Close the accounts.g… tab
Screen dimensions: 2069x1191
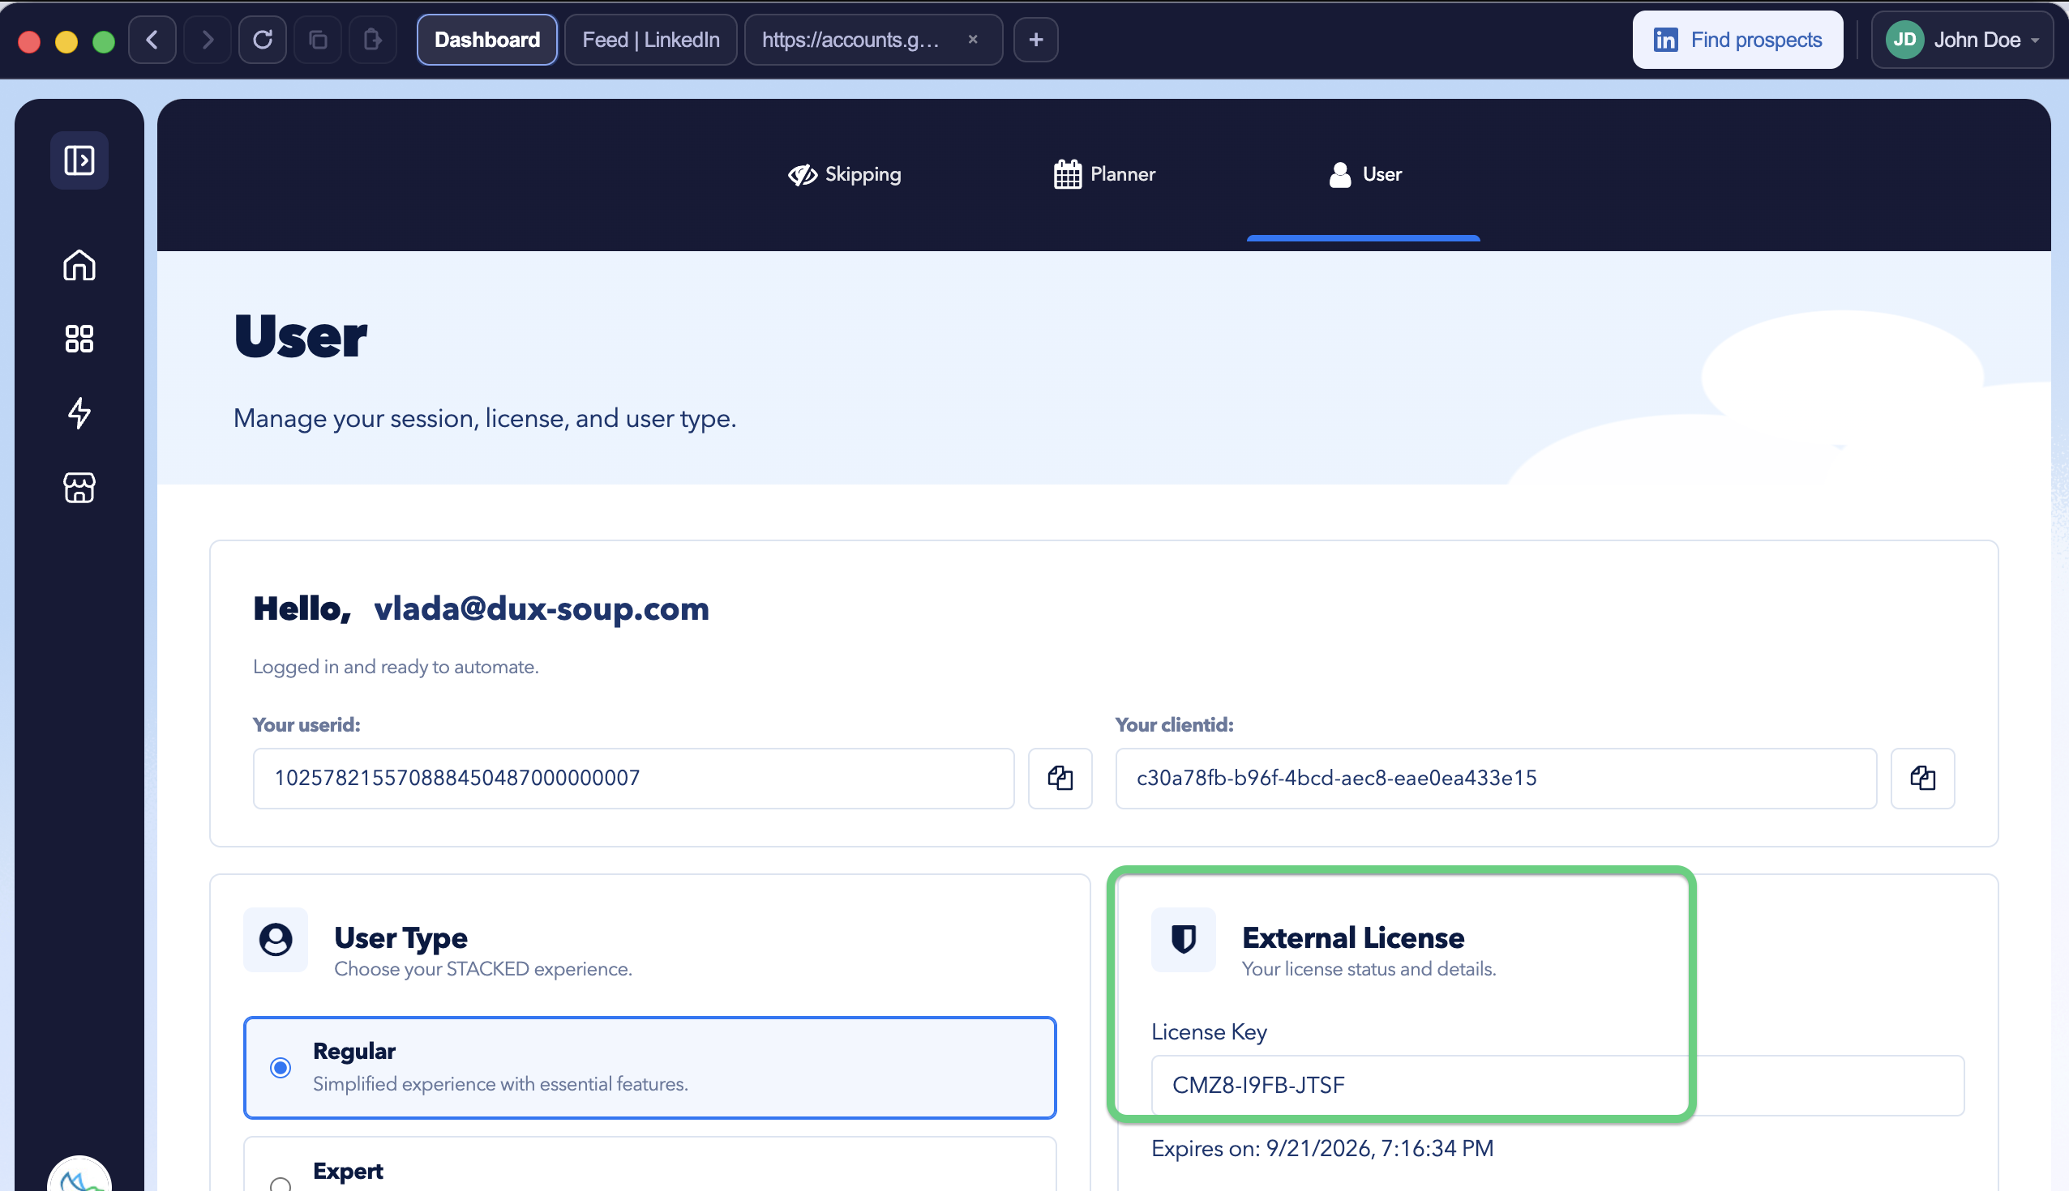coord(972,39)
